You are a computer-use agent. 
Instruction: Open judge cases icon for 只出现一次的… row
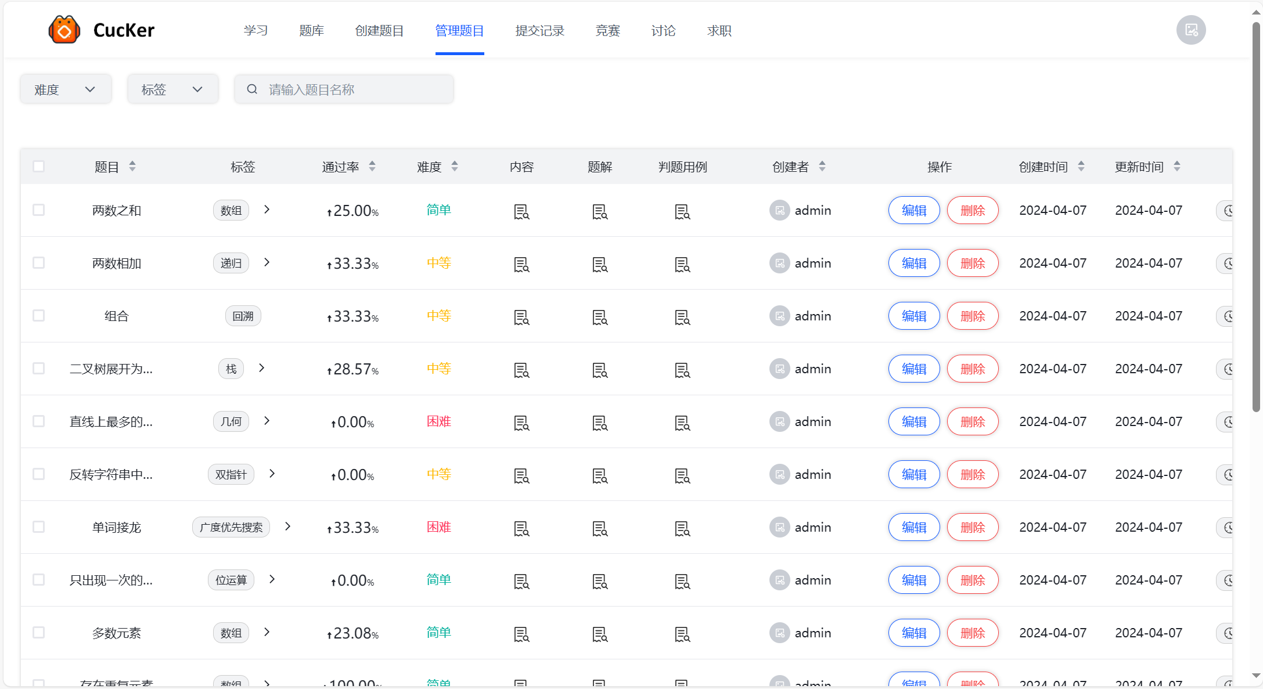[x=682, y=581]
